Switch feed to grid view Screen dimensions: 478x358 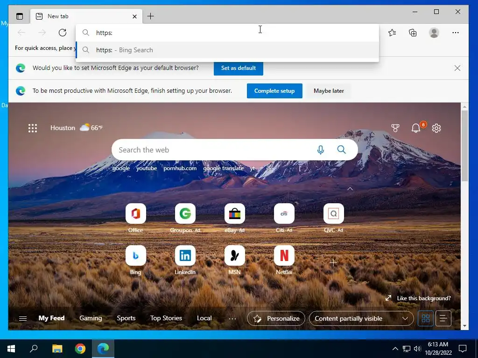426,318
